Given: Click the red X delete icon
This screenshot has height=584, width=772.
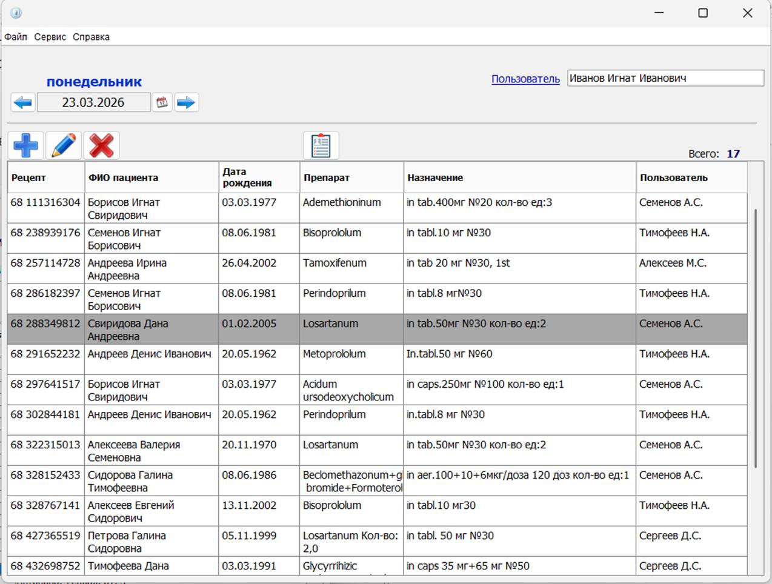Looking at the screenshot, I should [101, 146].
